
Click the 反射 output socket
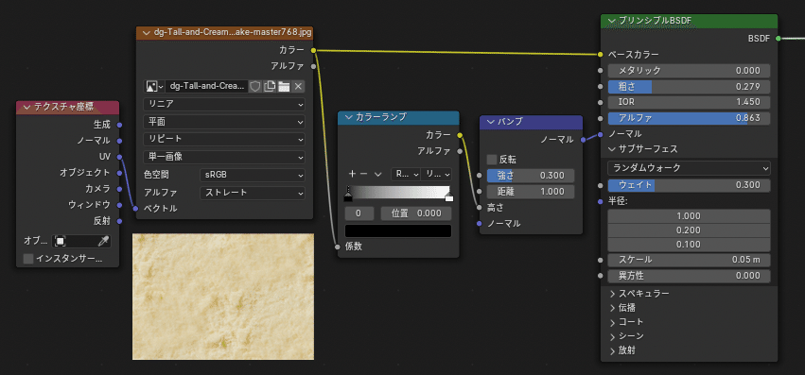[x=119, y=221]
